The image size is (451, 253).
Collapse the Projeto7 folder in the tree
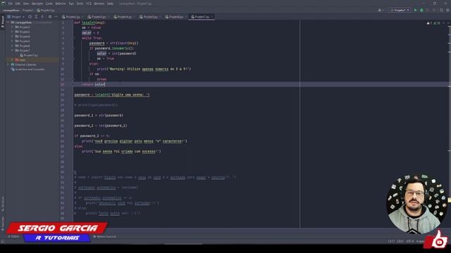13,50
